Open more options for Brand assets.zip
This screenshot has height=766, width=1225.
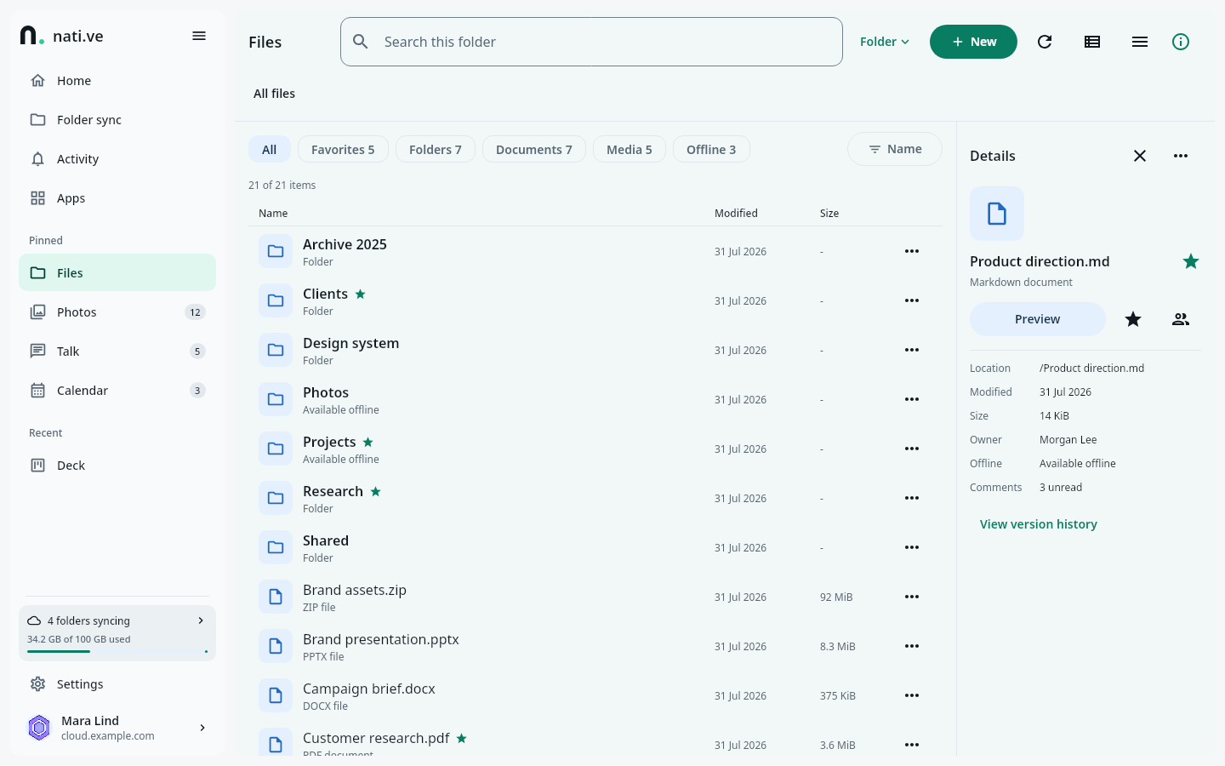(912, 597)
